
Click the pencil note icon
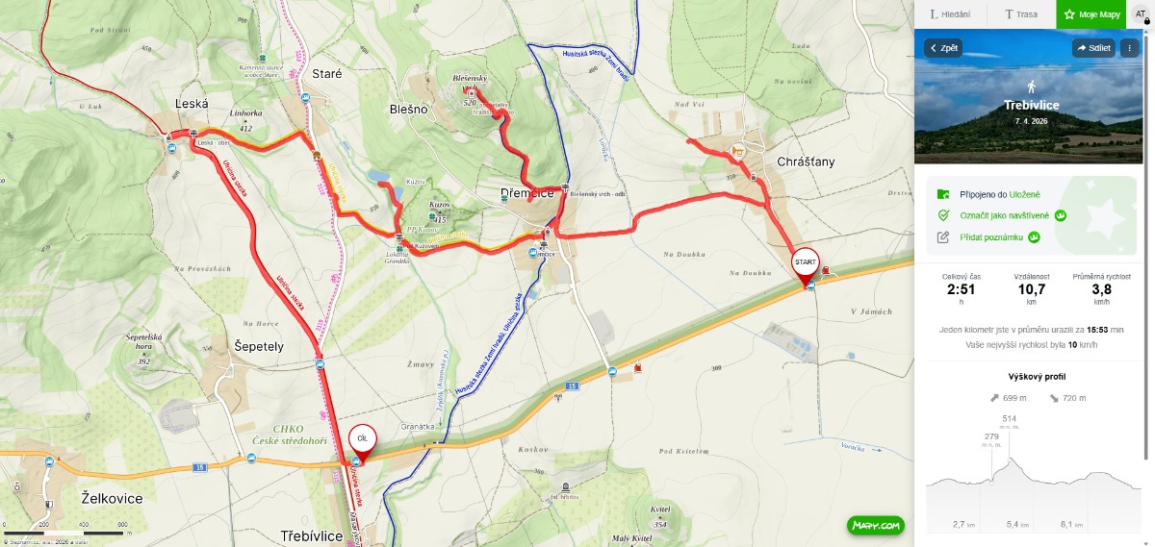[943, 236]
